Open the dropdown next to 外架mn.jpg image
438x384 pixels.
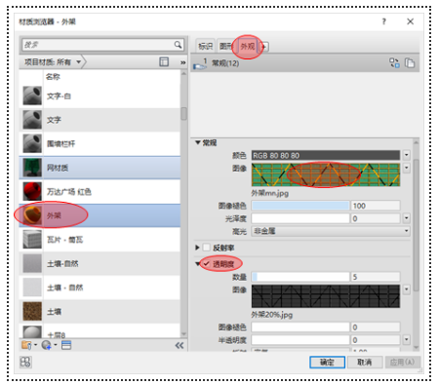pos(407,168)
